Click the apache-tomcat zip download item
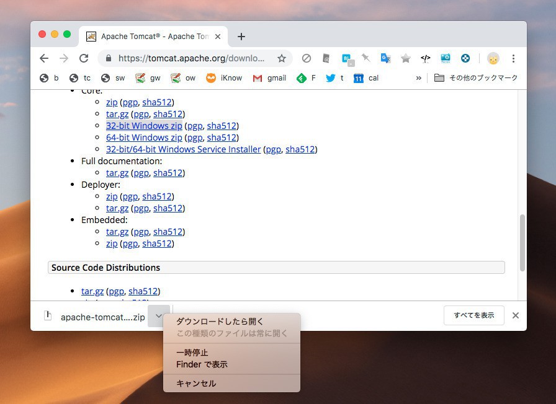This screenshot has width=556, height=404. click(x=94, y=317)
